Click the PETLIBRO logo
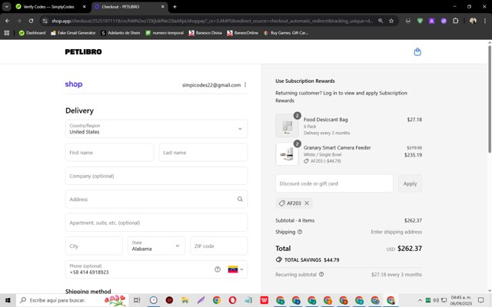The image size is (492, 307). 83,51
